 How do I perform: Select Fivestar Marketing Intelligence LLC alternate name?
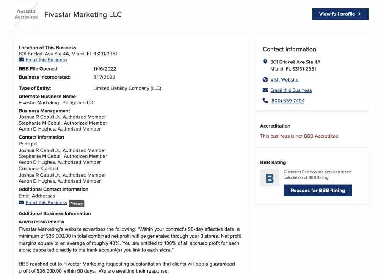click(57, 103)
